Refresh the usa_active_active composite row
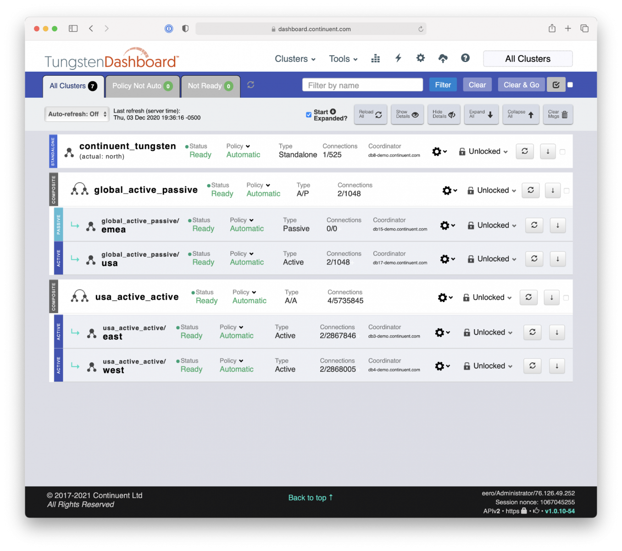 pyautogui.click(x=528, y=297)
